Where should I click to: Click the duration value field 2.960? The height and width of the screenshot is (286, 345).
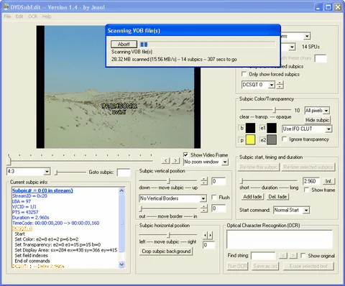[311, 181]
